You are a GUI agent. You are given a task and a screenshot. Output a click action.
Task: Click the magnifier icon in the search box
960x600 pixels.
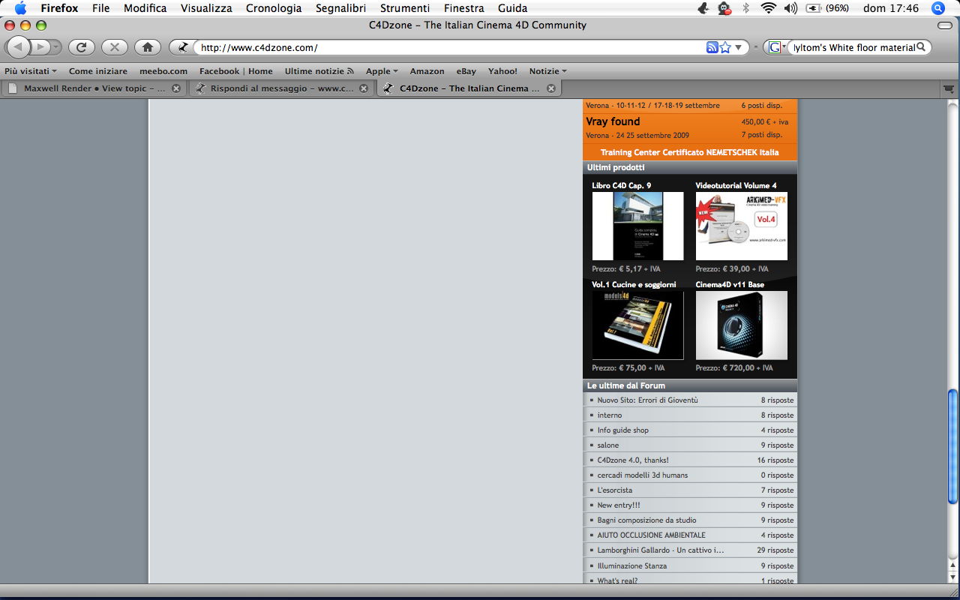coord(922,47)
